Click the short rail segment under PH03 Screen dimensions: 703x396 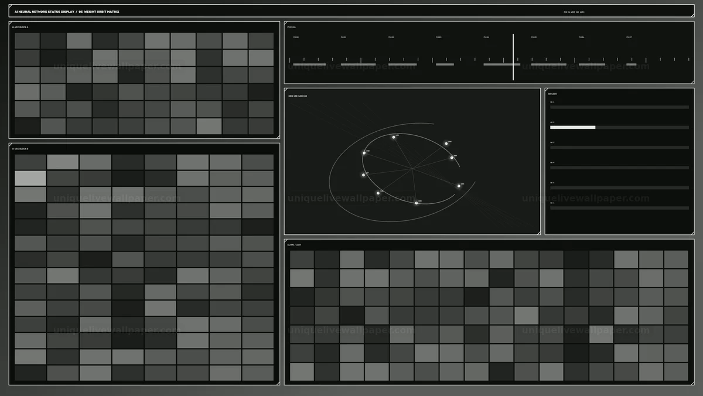pos(445,64)
